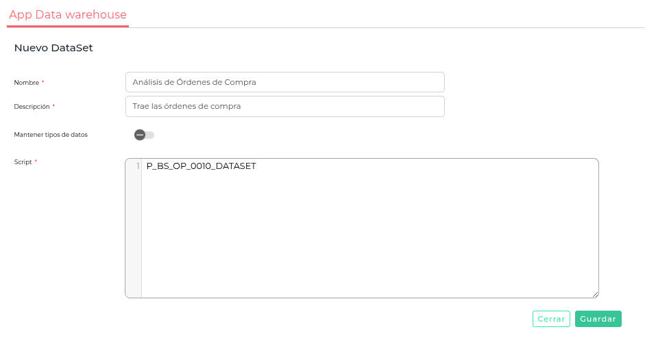The height and width of the screenshot is (338, 645).
Task: Click the red asterisk beside Descripción
Action: [54, 106]
